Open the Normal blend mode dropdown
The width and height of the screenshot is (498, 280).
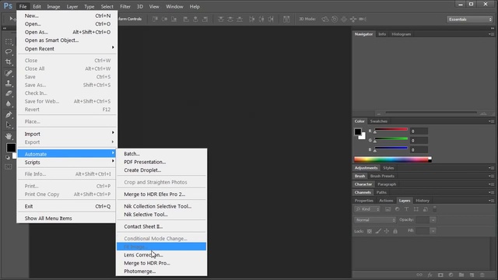(x=375, y=219)
